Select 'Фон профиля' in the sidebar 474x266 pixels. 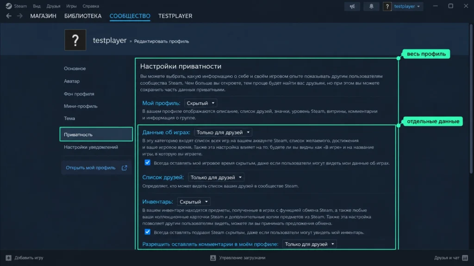pyautogui.click(x=79, y=94)
